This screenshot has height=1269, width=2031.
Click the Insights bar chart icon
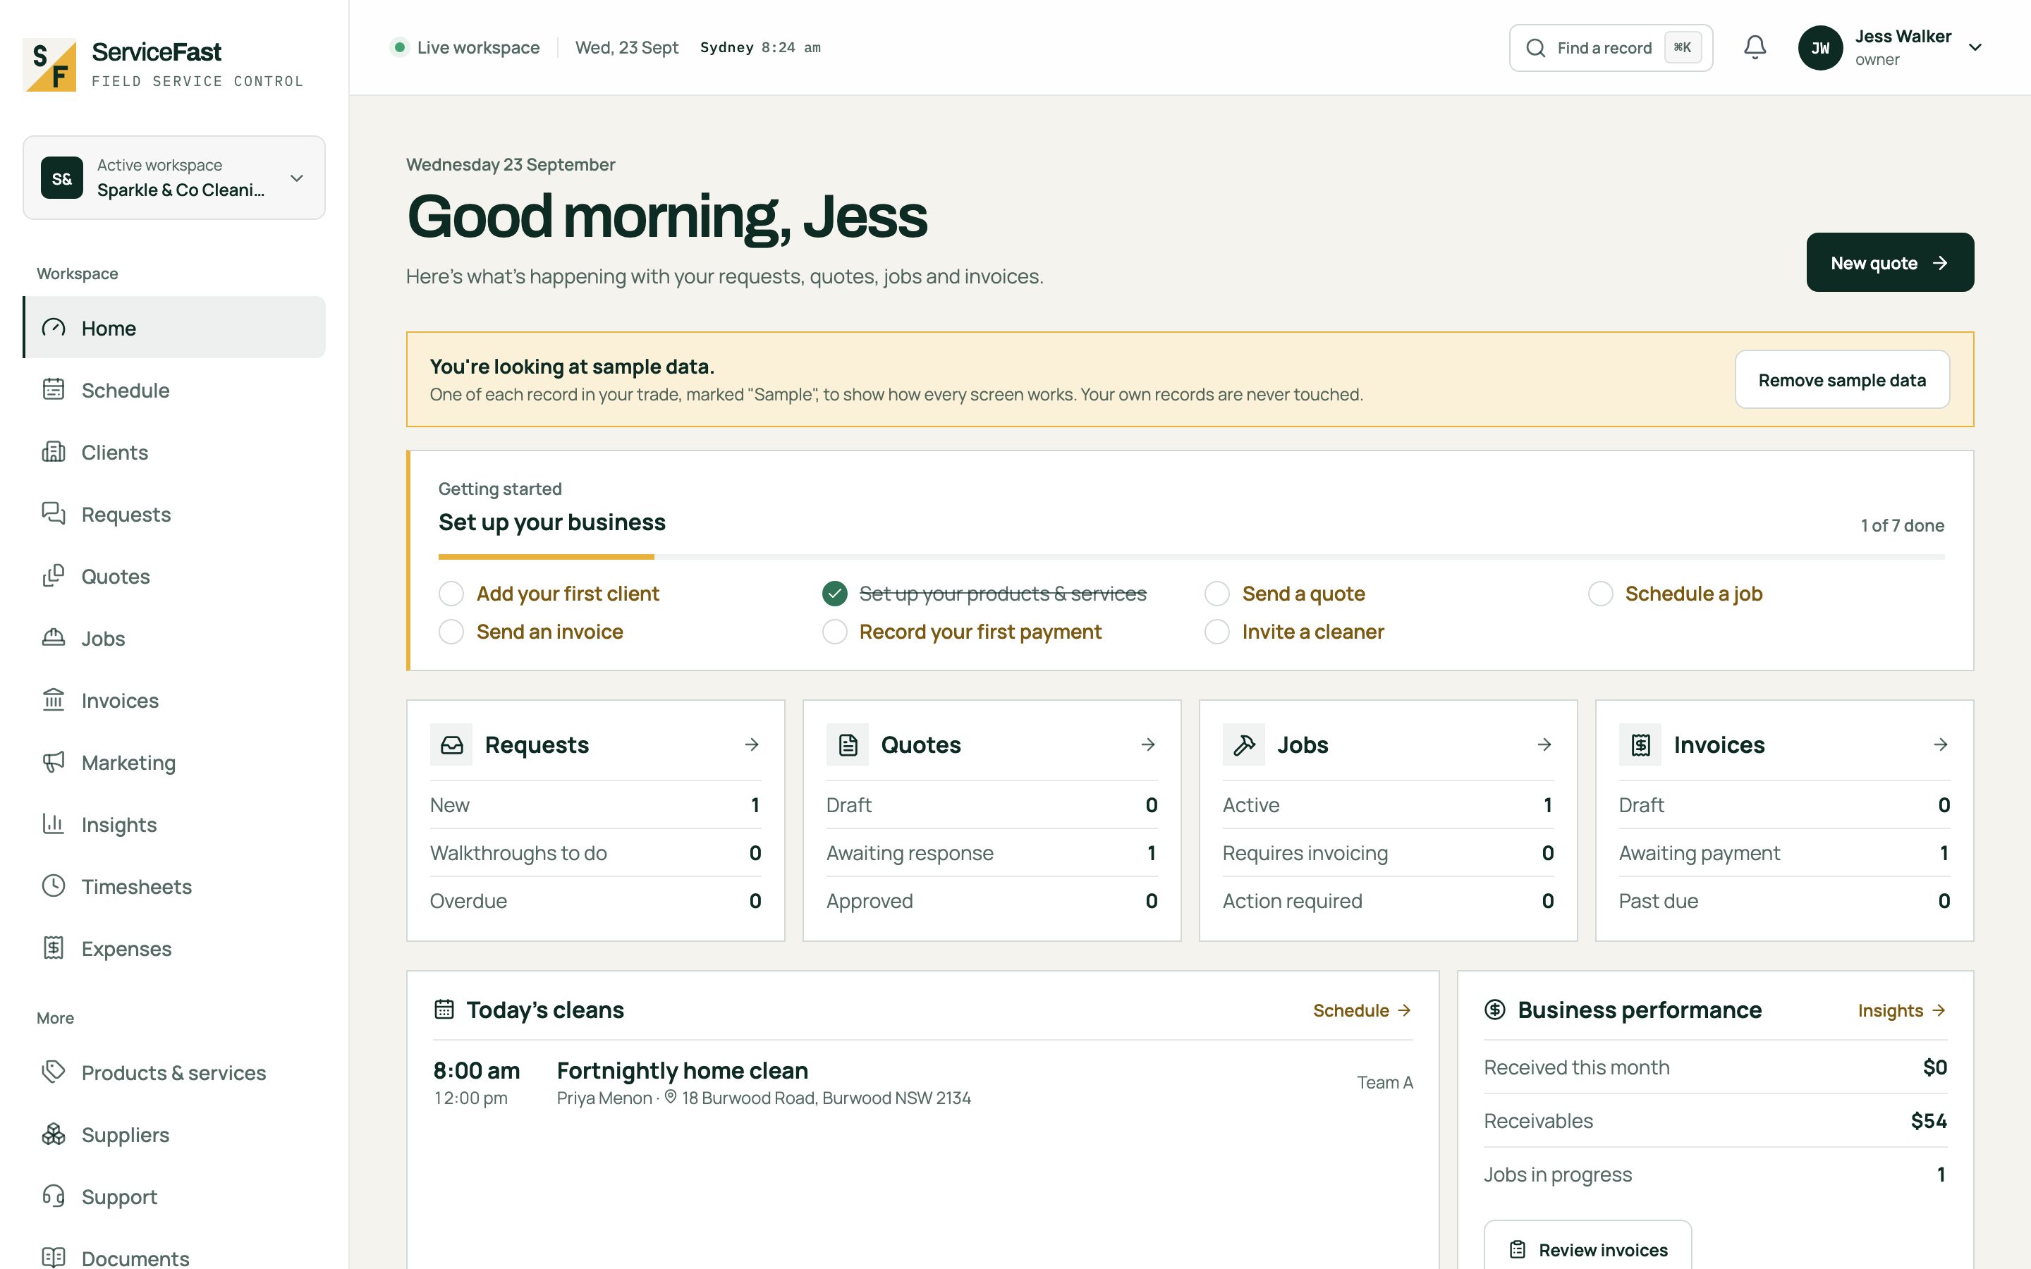54,824
